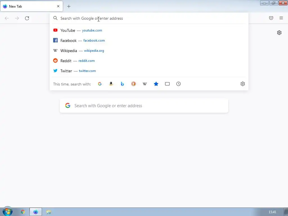Search this time with Amazon icon
Screen dimensions: 288x216
click(x=111, y=84)
